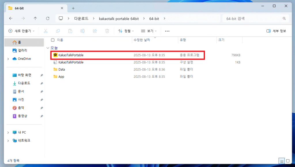This screenshot has height=167, width=295.
Task: Expand the OneDrive tree node
Action: 8,59
